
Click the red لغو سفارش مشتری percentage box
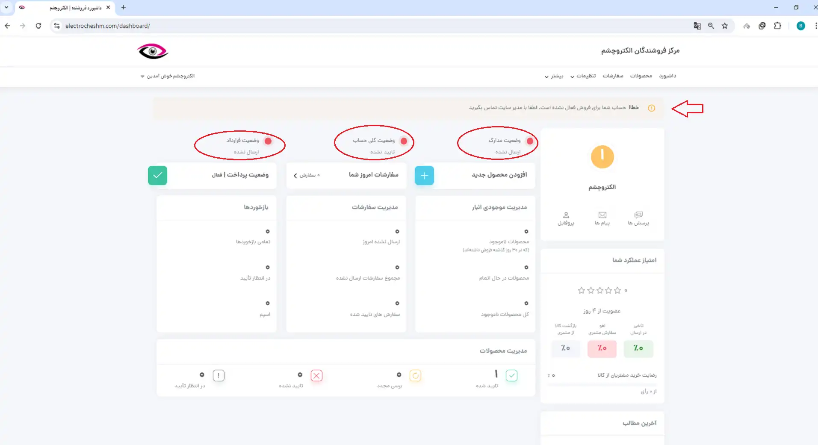coord(602,348)
